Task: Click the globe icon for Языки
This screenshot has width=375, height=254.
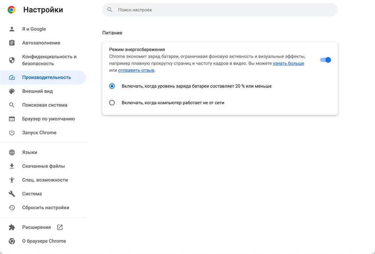Action: [x=12, y=153]
